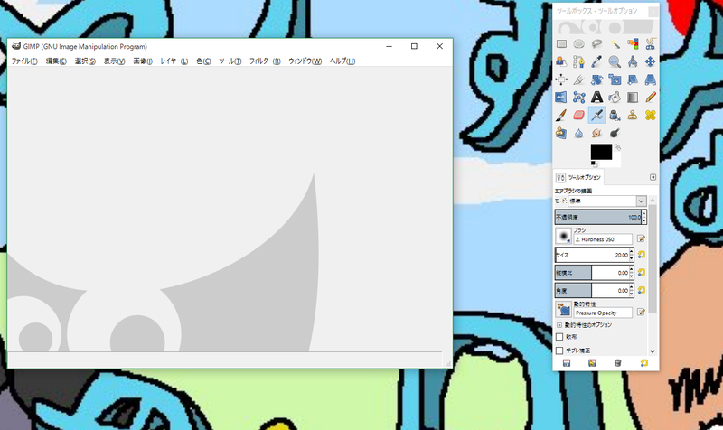Select the Bucket Fill tool

click(615, 98)
